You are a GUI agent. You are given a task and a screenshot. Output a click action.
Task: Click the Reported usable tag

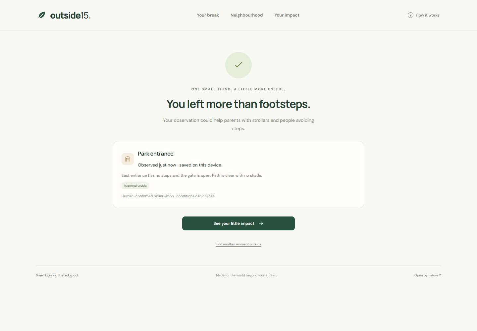point(135,186)
